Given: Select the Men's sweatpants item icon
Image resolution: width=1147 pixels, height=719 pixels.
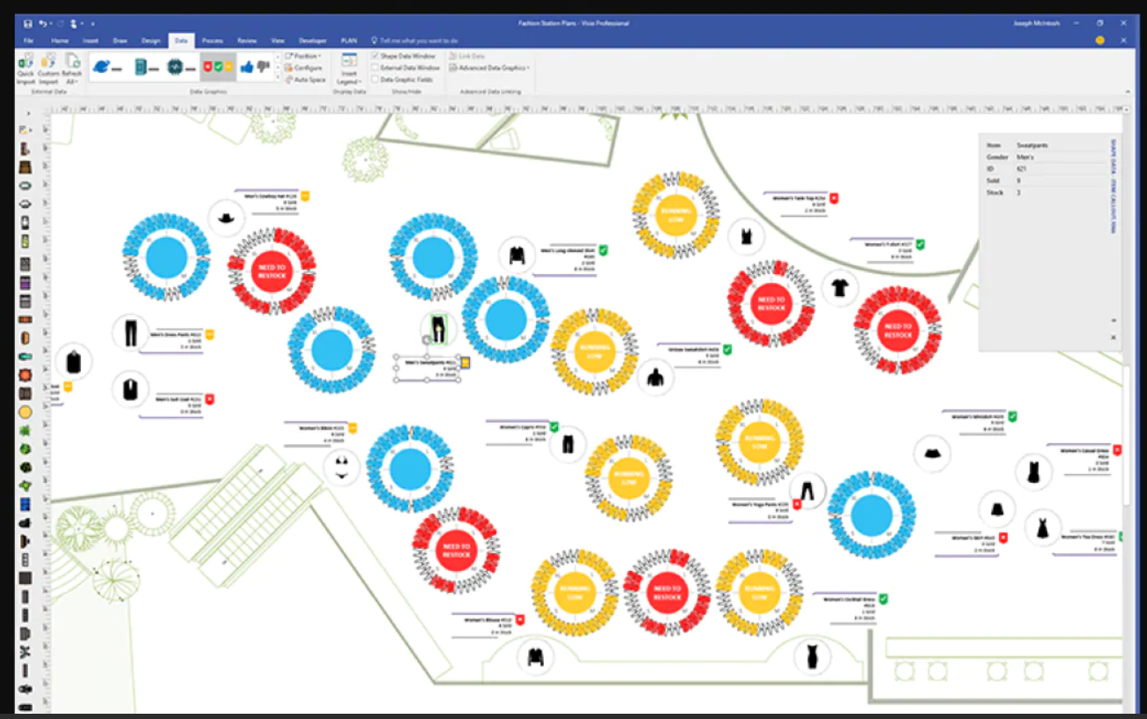Looking at the screenshot, I should pos(437,328).
